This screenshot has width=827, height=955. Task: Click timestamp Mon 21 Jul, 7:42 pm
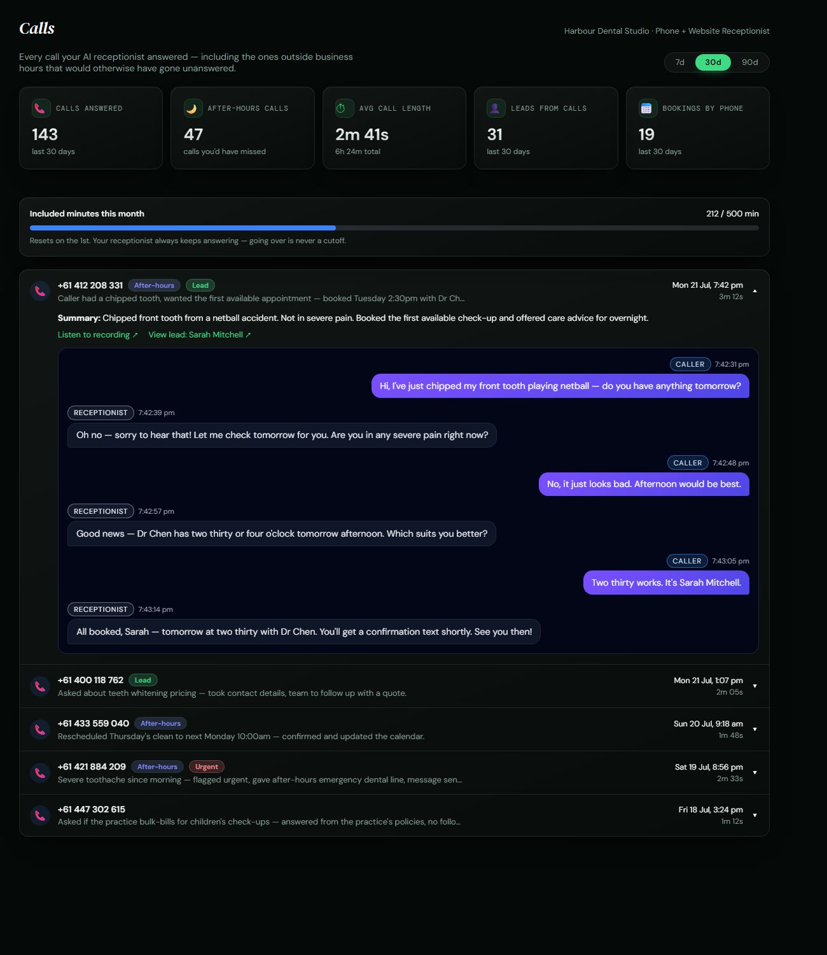pyautogui.click(x=707, y=285)
